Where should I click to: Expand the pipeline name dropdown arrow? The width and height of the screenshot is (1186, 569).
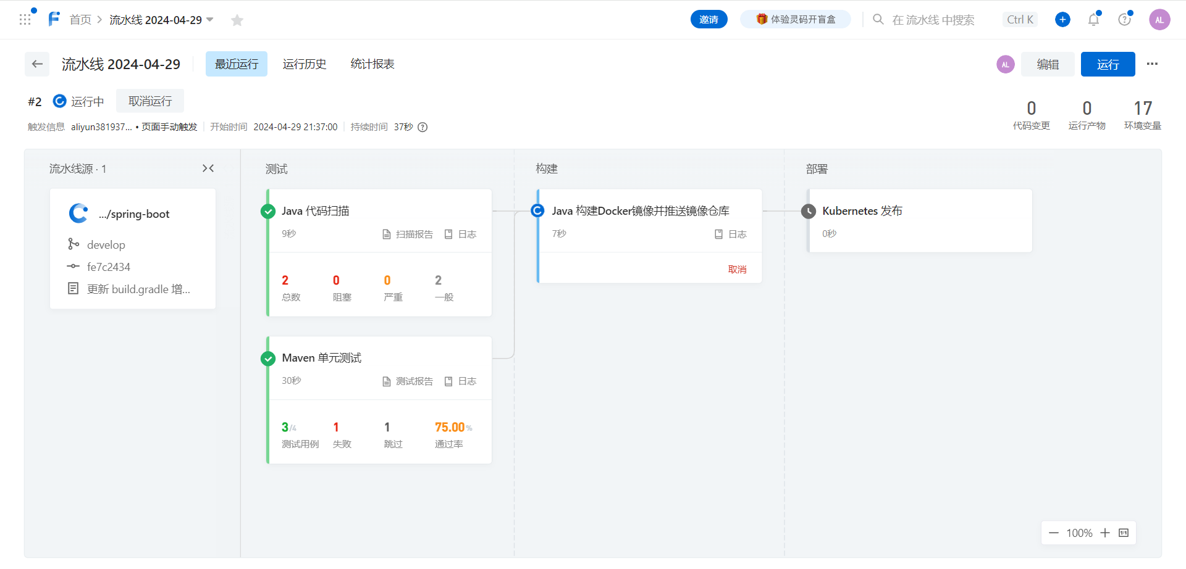tap(210, 20)
